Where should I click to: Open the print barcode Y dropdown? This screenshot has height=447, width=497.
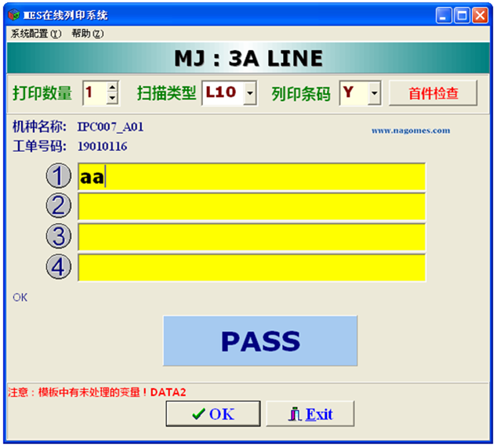click(x=374, y=94)
